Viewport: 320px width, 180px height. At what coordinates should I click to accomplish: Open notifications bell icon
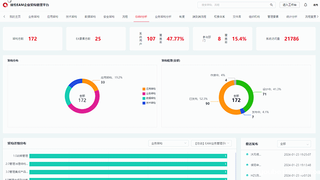[x=305, y=4]
